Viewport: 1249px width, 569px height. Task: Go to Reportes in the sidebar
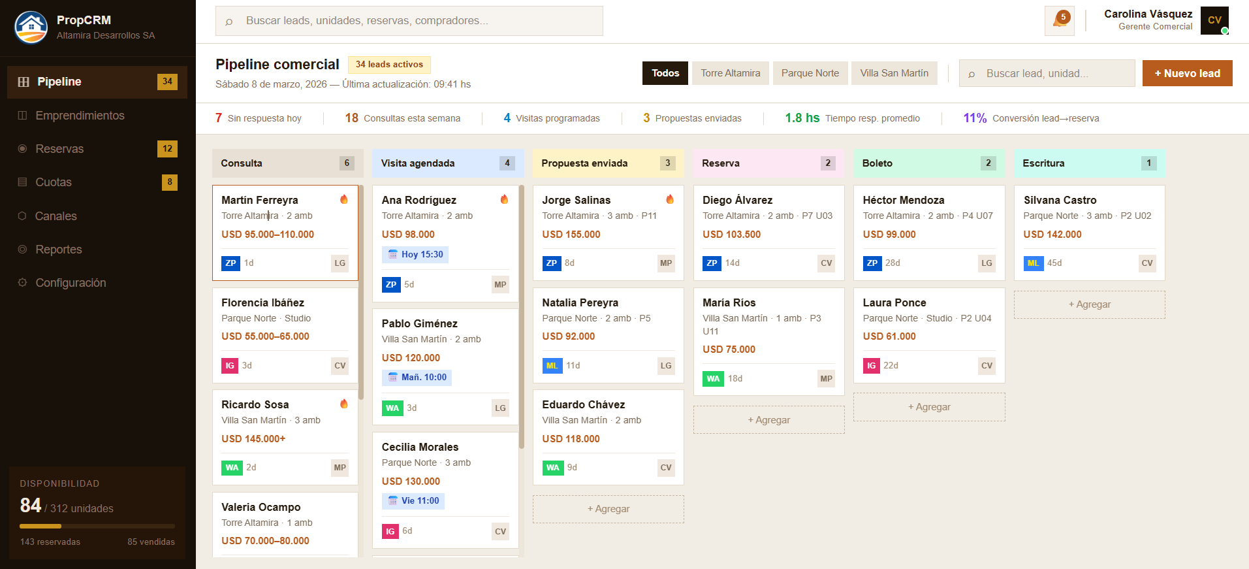point(59,250)
